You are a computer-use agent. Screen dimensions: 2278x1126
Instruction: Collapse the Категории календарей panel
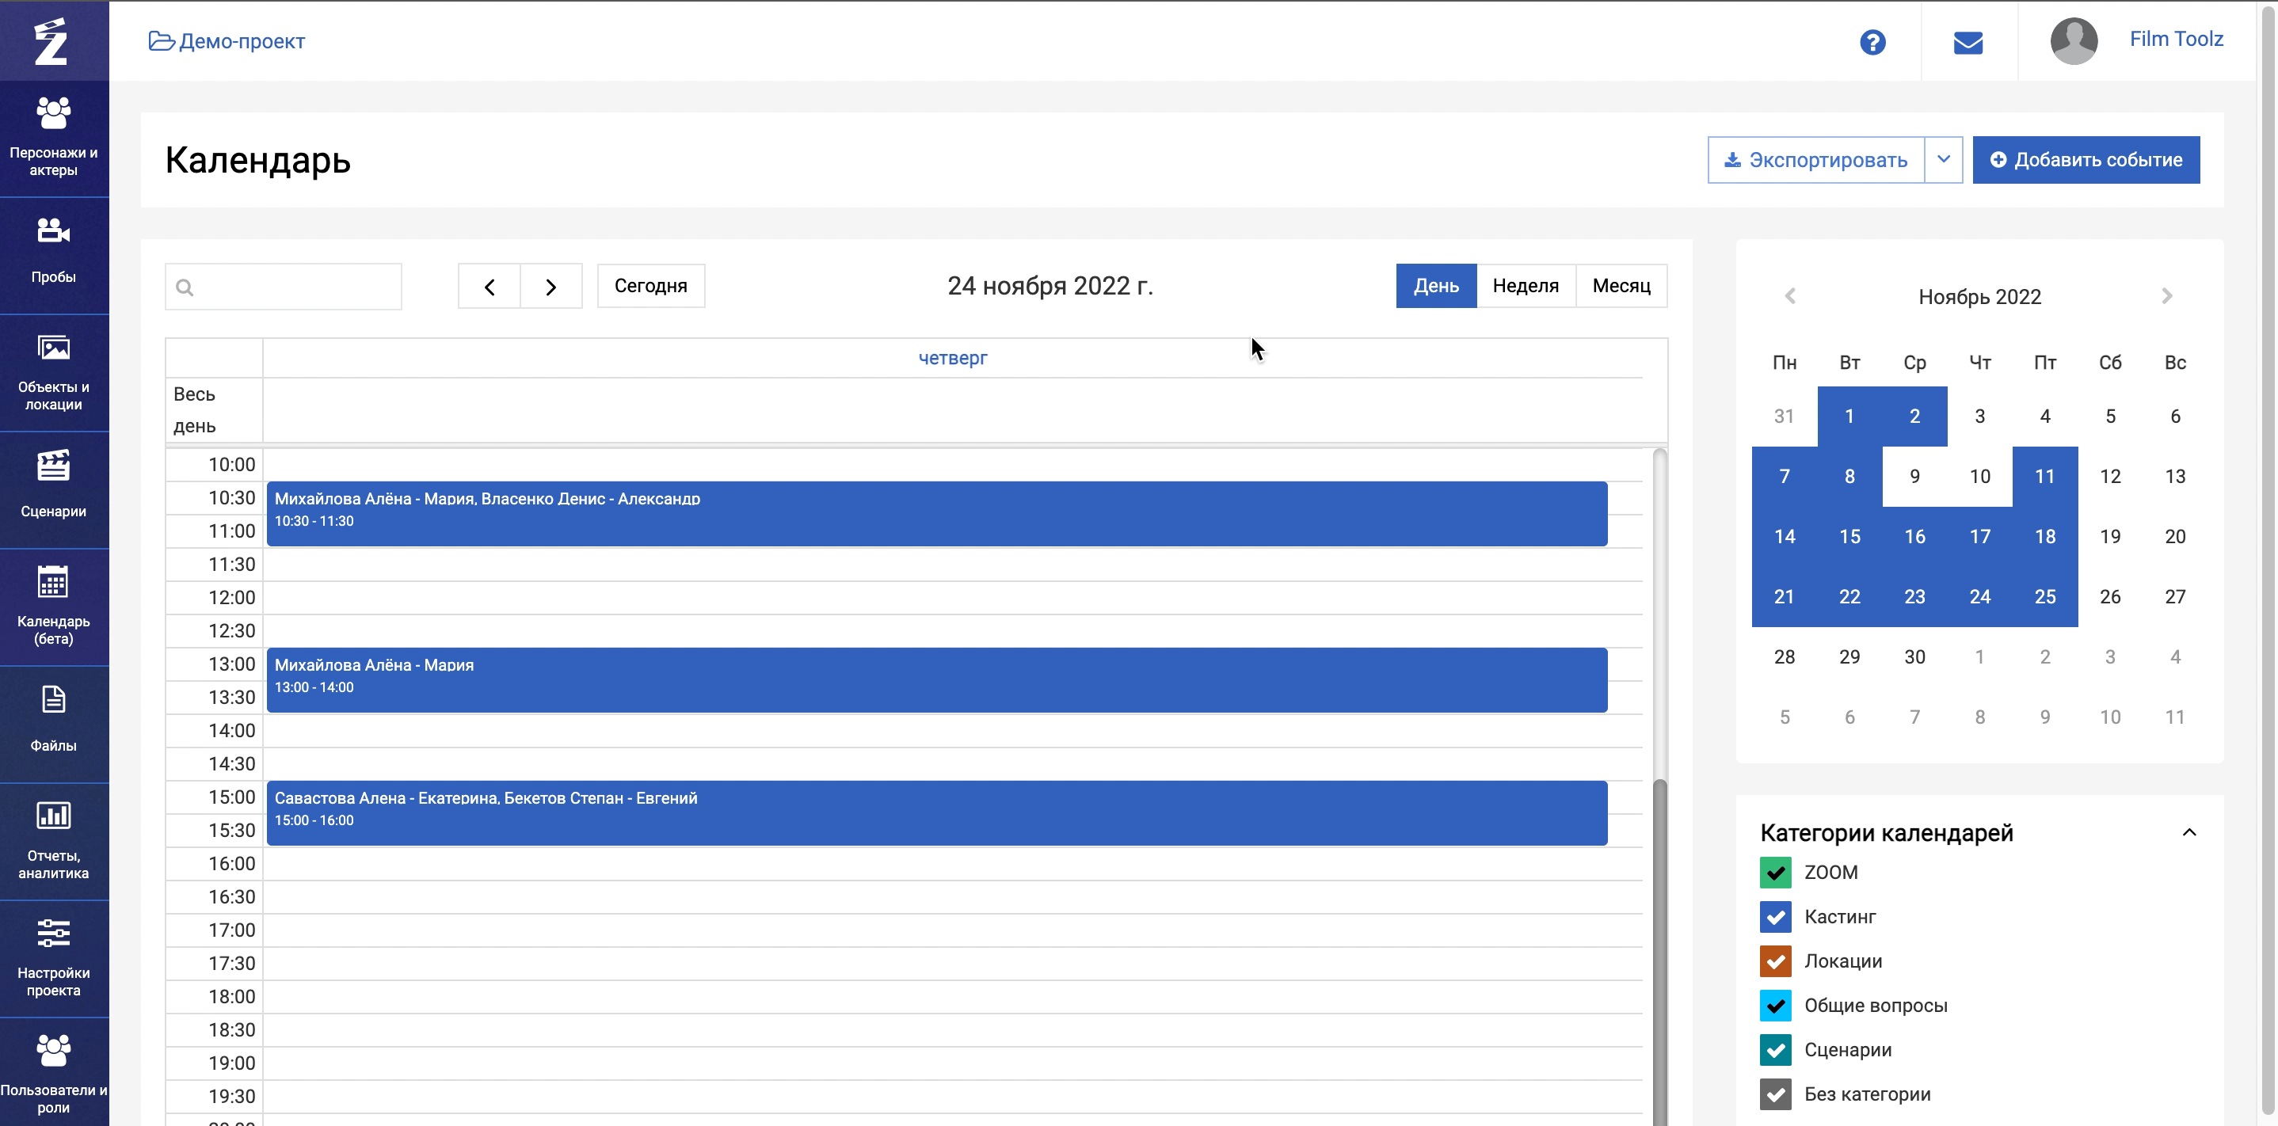(x=2188, y=832)
